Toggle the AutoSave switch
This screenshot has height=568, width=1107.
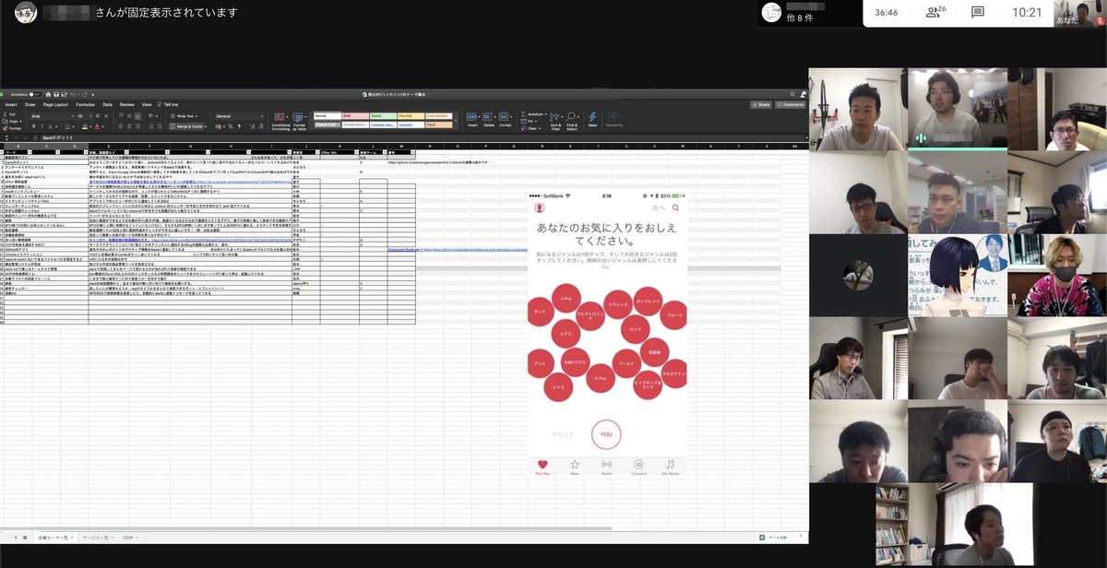click(35, 94)
